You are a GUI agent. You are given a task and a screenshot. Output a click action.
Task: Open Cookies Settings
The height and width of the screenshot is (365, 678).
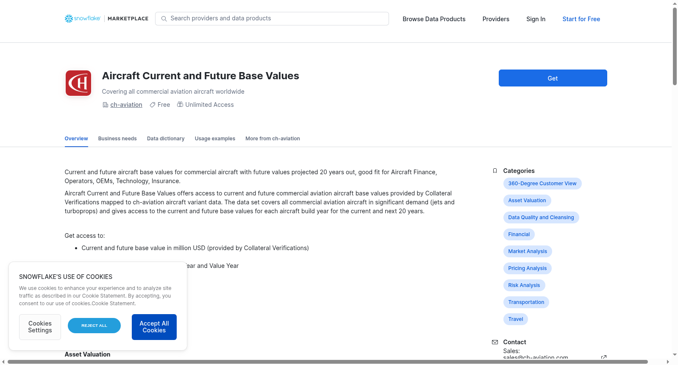(40, 327)
